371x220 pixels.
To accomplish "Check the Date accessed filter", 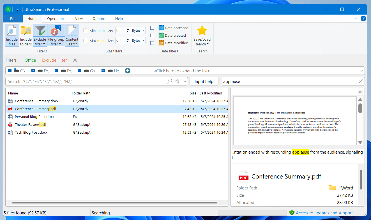I will click(x=152, y=28).
